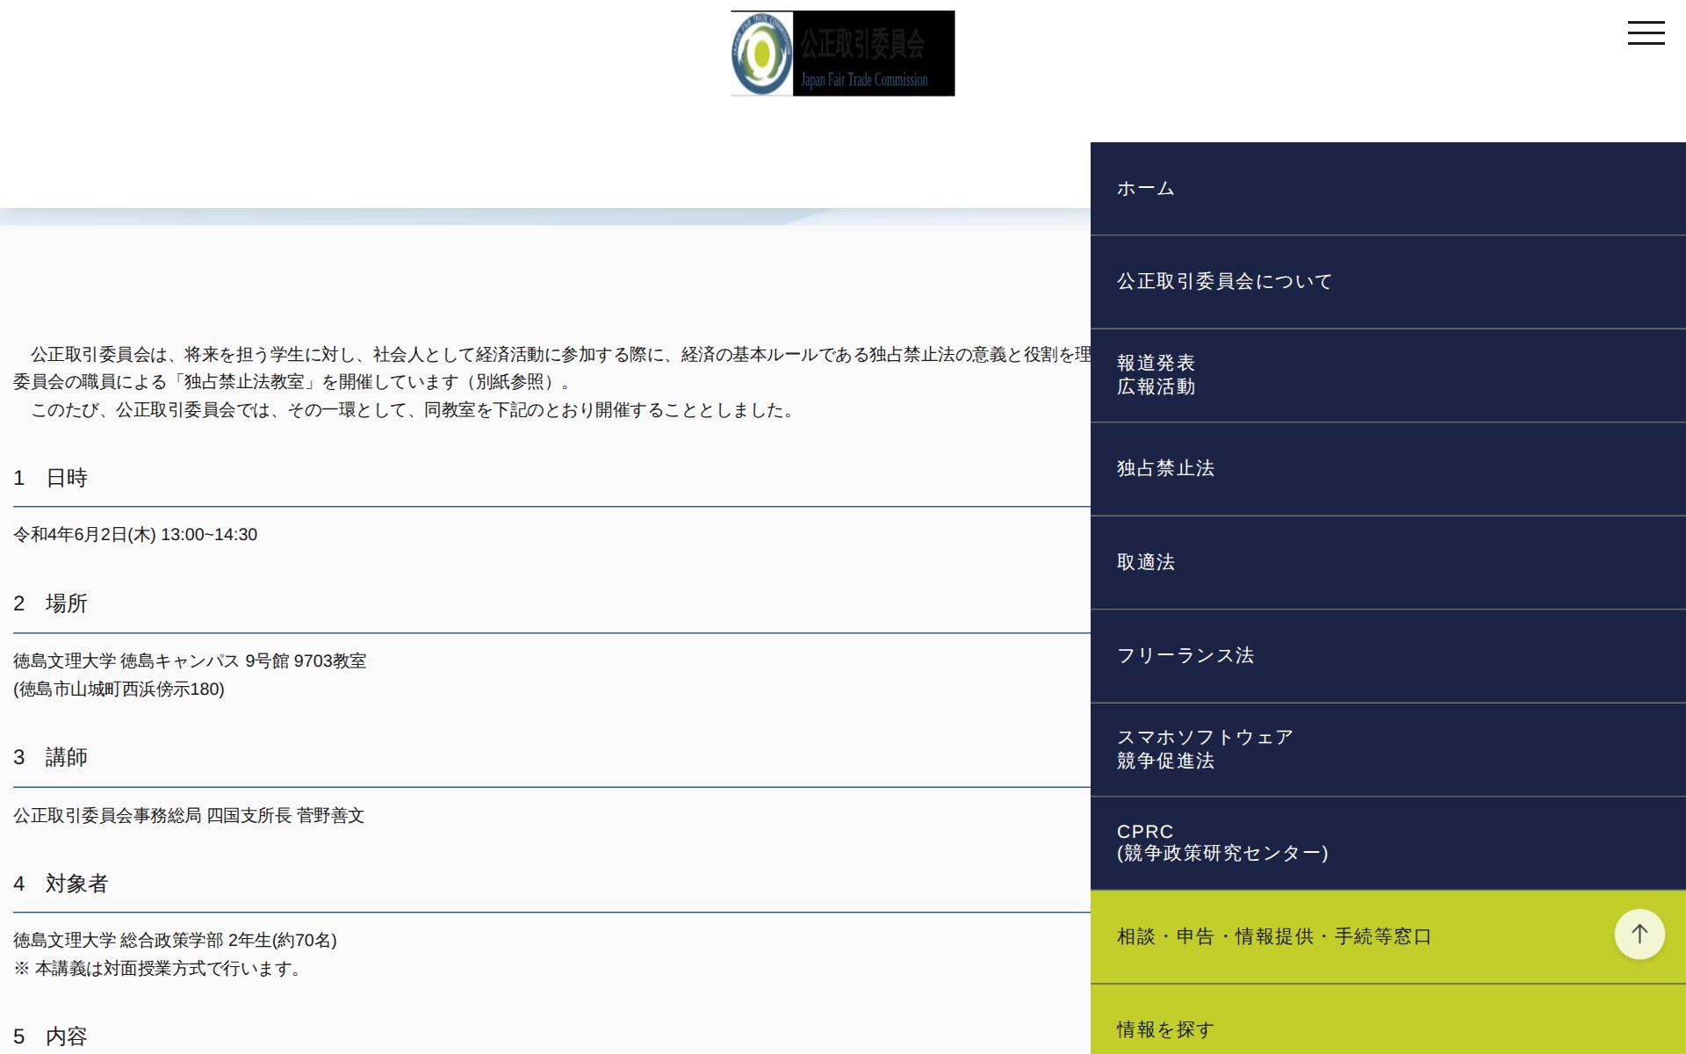Screen dimensions: 1686x1054
Task: Click the scroll-to-top arrow button
Action: [x=1639, y=934]
